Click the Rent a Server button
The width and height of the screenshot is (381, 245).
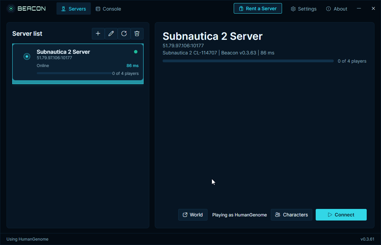click(258, 9)
